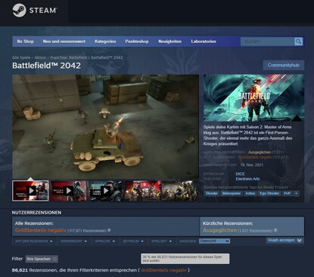The image size is (314, 277).
Task: Open Neu und nennenswert menu
Action: coord(64,42)
